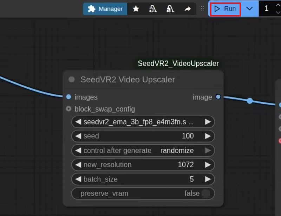Click the images input port
The image size is (281, 216).
68,97
